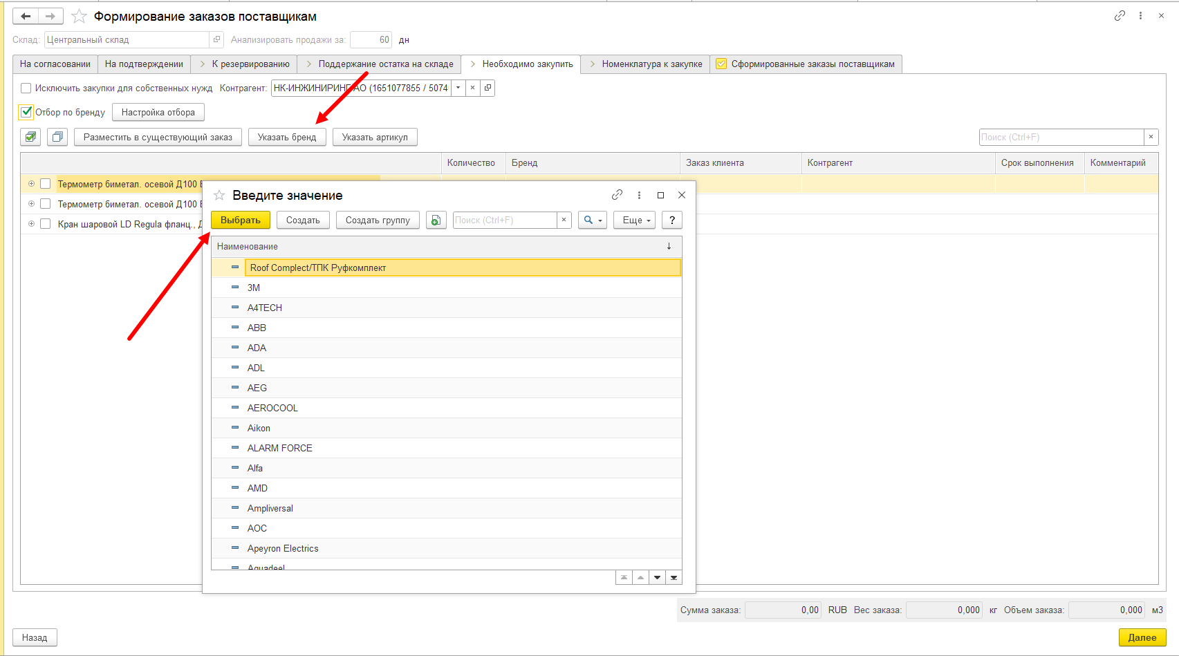Clear the Контрагент field value
Viewport: 1179px width, 656px height.
click(472, 88)
